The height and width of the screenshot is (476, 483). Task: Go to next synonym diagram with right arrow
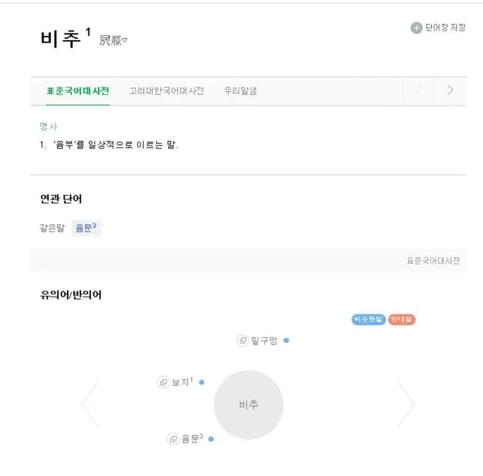406,404
